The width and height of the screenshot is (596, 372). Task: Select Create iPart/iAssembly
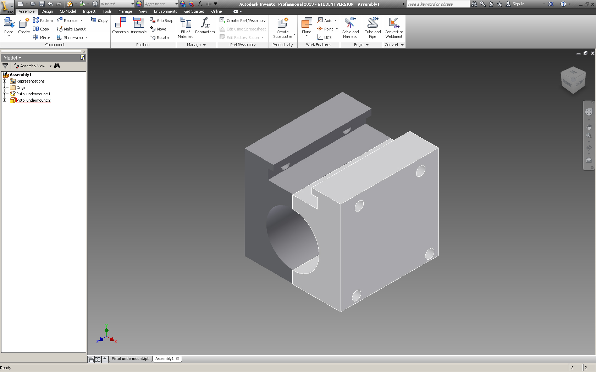tap(243, 21)
